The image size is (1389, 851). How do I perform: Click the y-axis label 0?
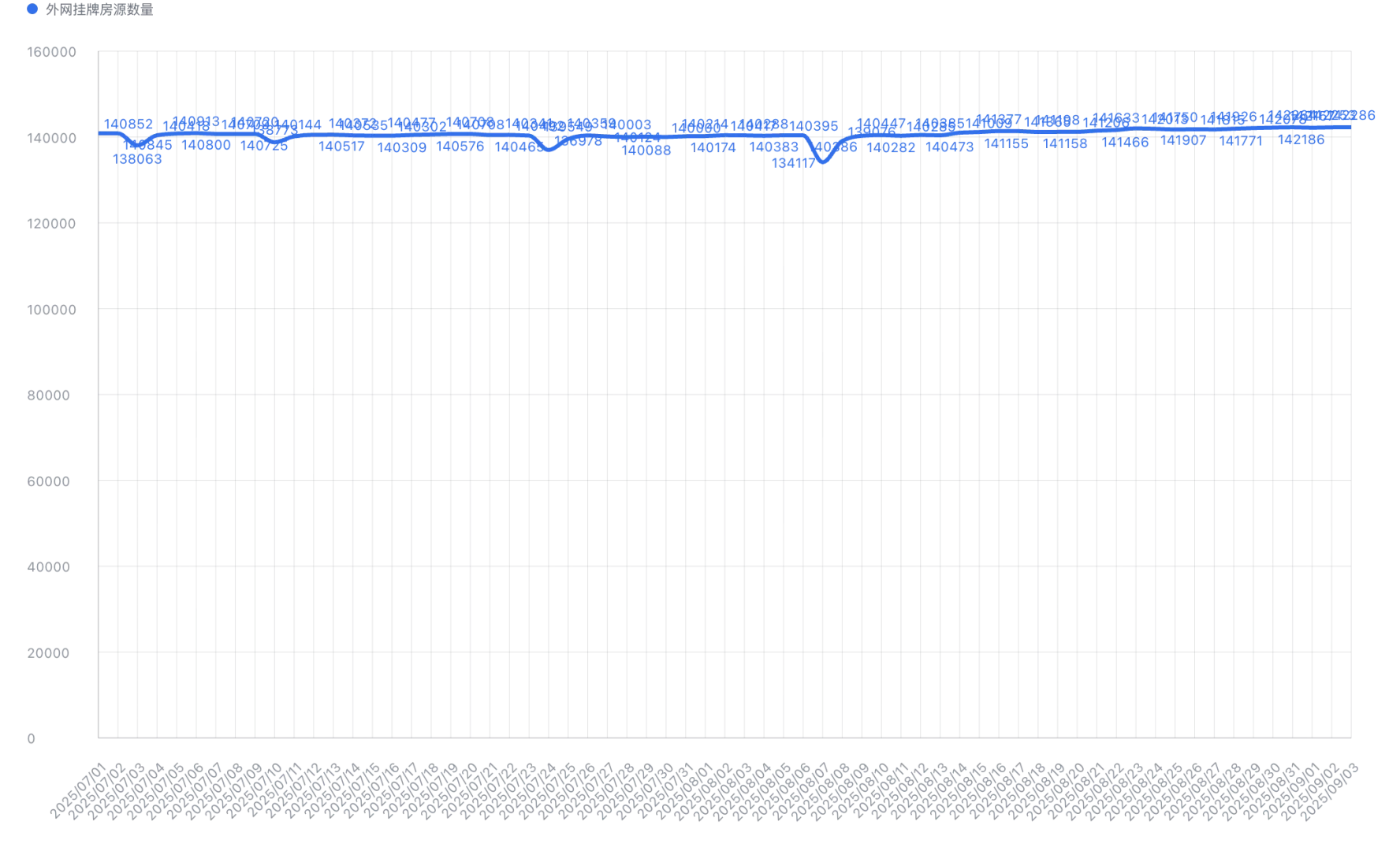point(32,738)
